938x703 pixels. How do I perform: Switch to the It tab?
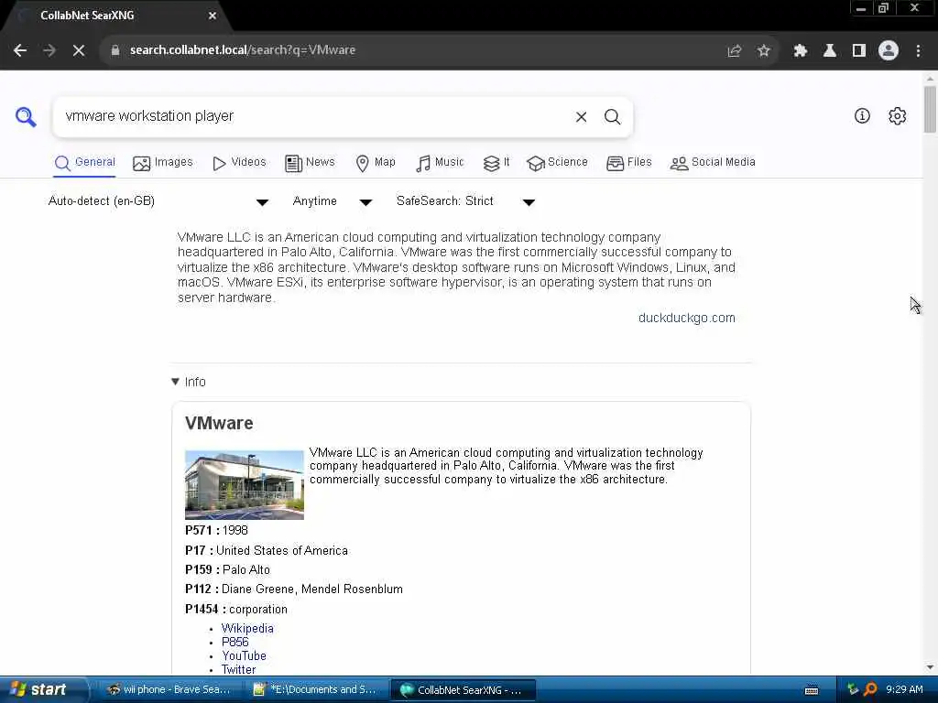click(496, 163)
